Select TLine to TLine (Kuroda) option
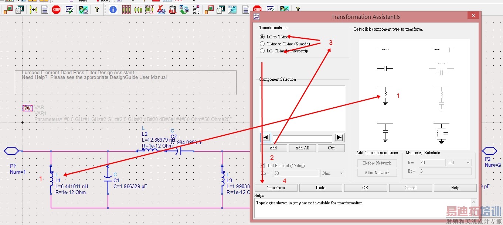The height and width of the screenshot is (225, 503). tap(262, 44)
